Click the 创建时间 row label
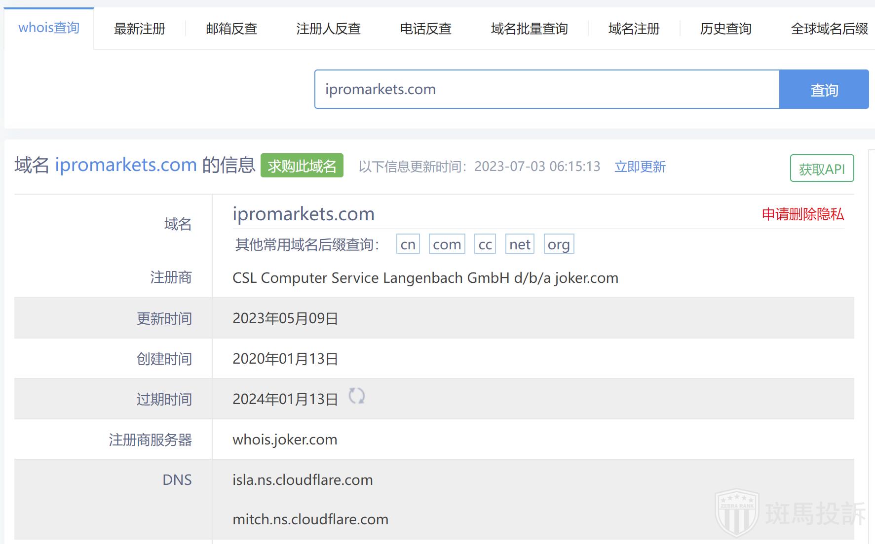The height and width of the screenshot is (544, 875). tap(164, 359)
